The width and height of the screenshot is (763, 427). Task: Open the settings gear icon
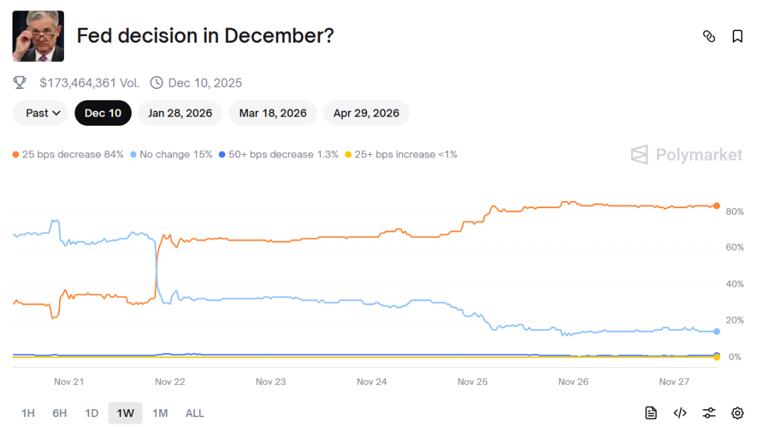click(737, 413)
